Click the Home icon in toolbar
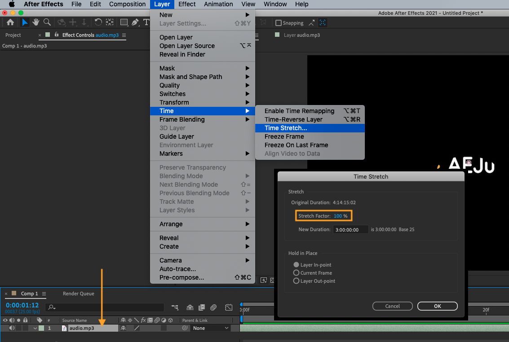 pos(10,22)
